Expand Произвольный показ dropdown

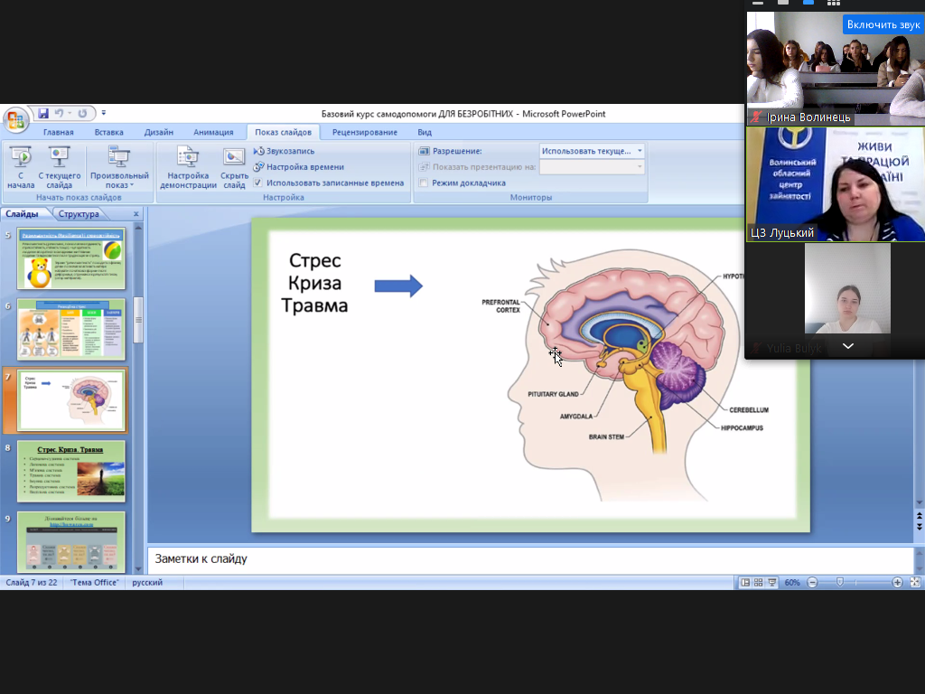pos(119,180)
